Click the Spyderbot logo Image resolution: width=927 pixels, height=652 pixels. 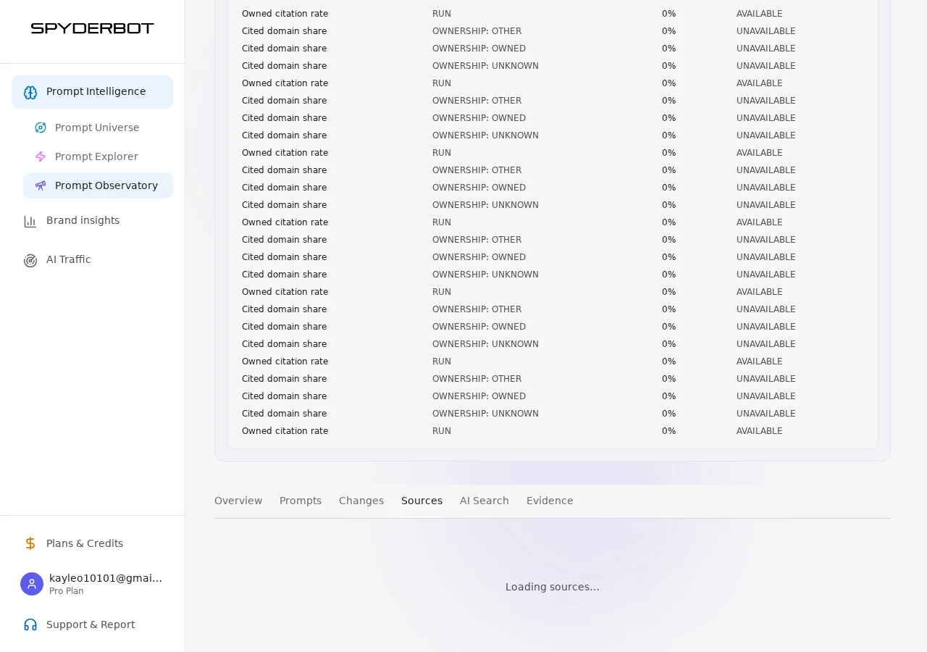[92, 28]
